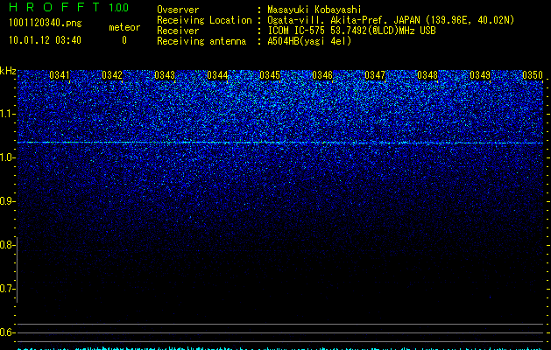Click the kHz axis unit label
This screenshot has height=350, width=551.
pyautogui.click(x=8, y=71)
